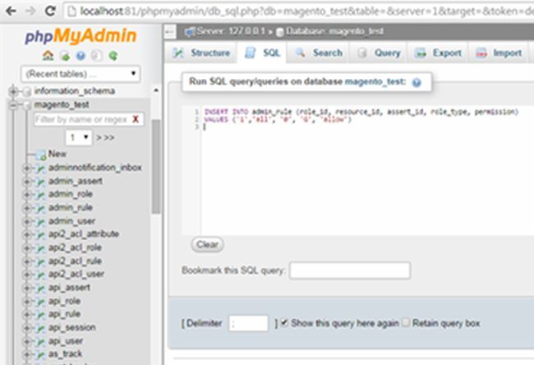534x365 pixels.
Task: Uncheck Show this query here again
Action: point(284,322)
